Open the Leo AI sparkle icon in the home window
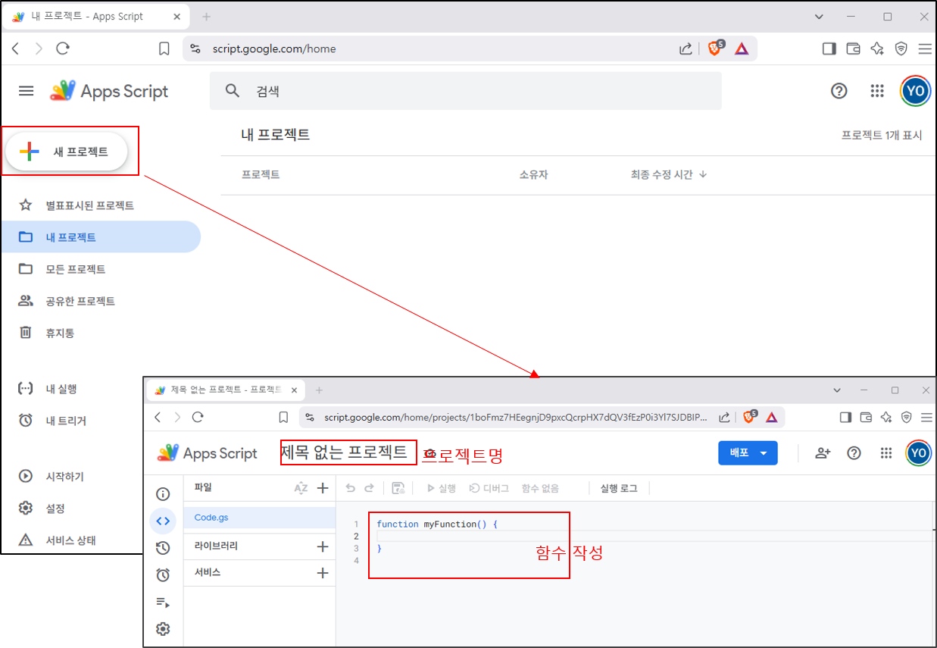Image resolution: width=937 pixels, height=648 pixels. (x=877, y=49)
